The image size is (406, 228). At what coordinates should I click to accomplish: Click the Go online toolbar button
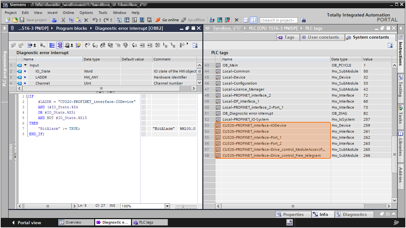click(x=167, y=20)
